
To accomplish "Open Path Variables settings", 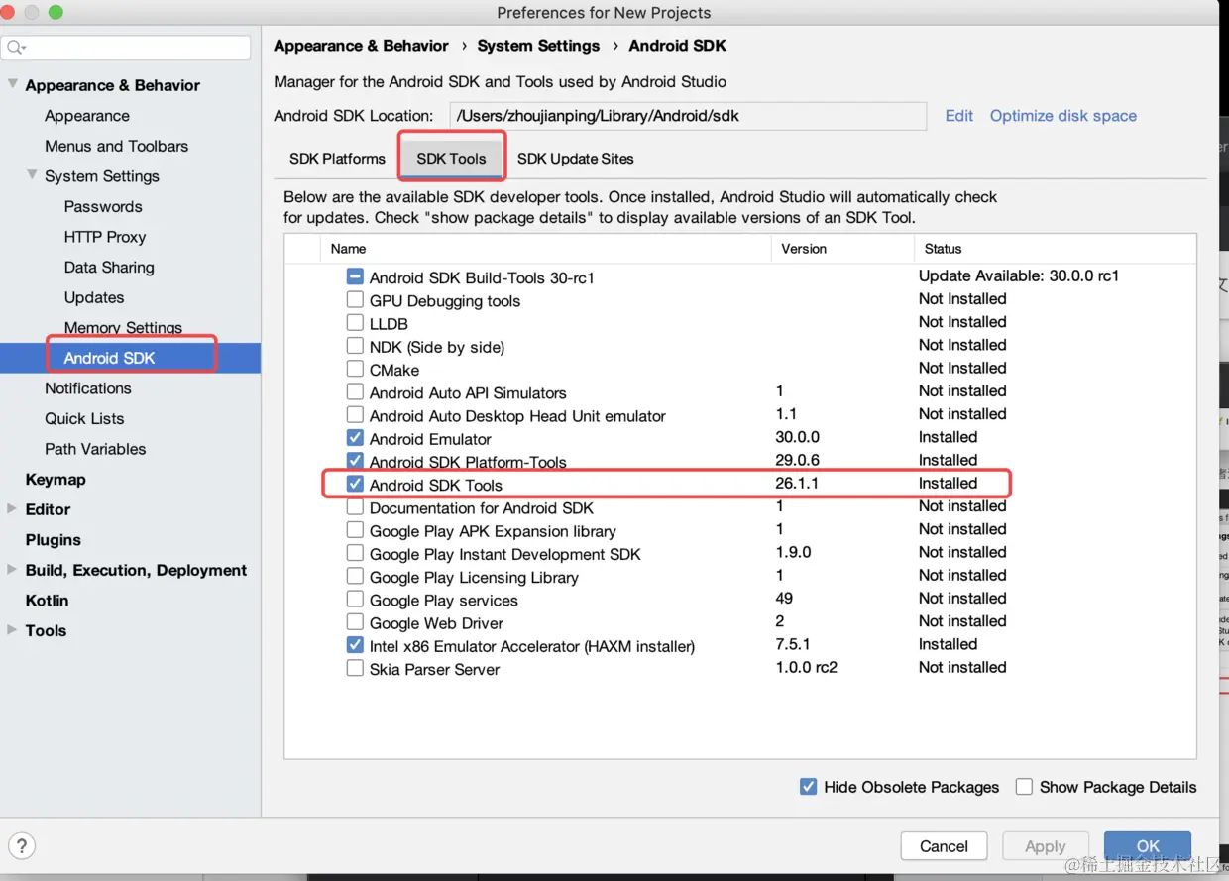I will (95, 449).
